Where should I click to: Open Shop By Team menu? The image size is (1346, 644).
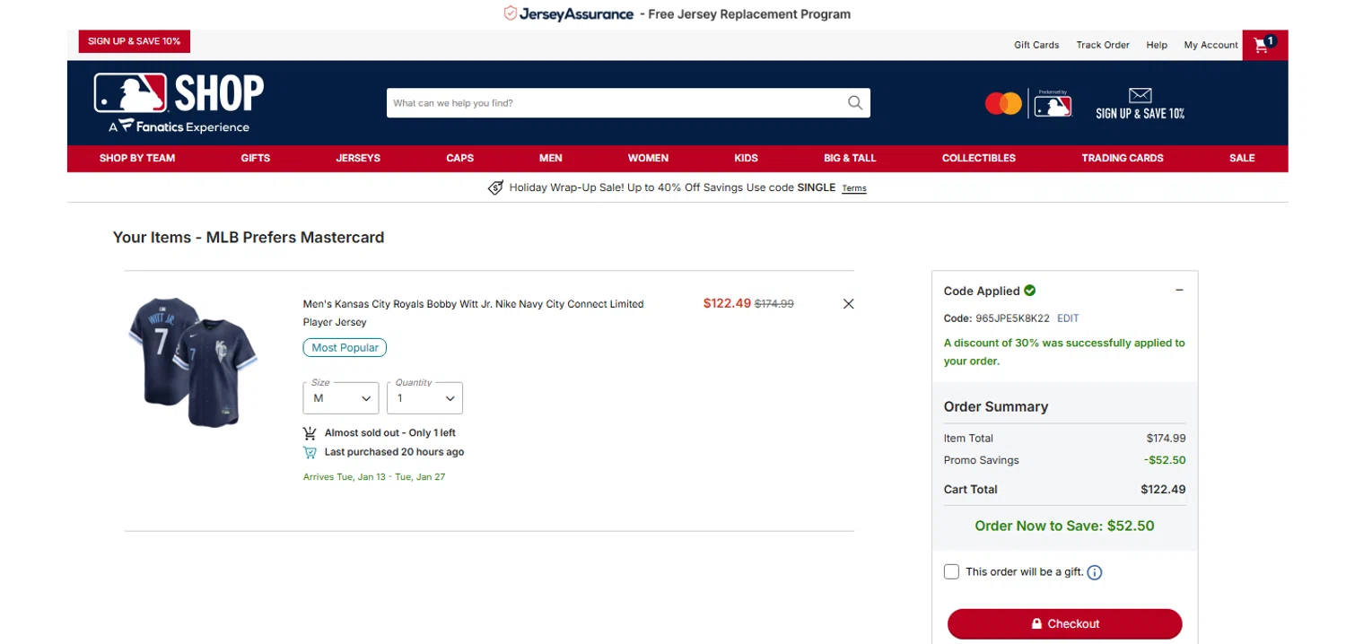[137, 158]
